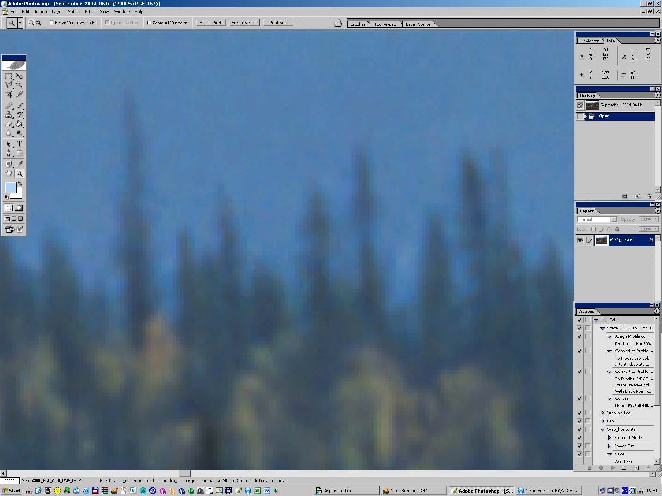Viewport: 662px width, 496px height.
Task: Select the Path Selection tool
Action: (9, 144)
